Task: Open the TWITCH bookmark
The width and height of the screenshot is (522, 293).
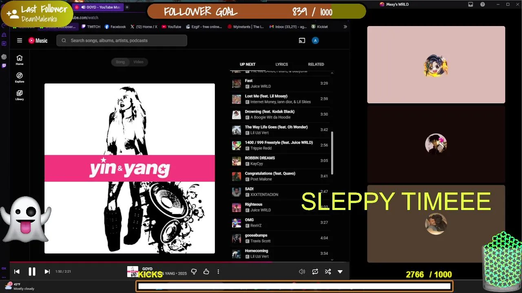Action: coord(91,27)
